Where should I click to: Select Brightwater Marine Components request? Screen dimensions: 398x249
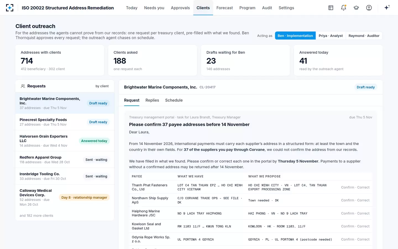tap(65, 103)
